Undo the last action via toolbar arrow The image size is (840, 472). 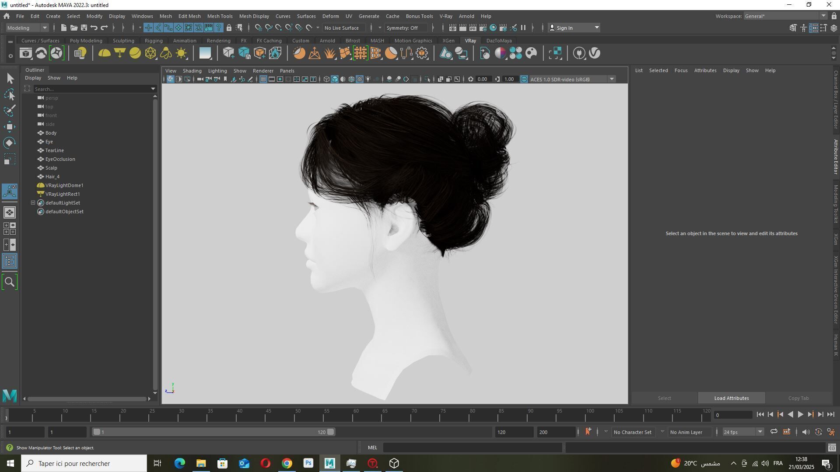tap(94, 28)
